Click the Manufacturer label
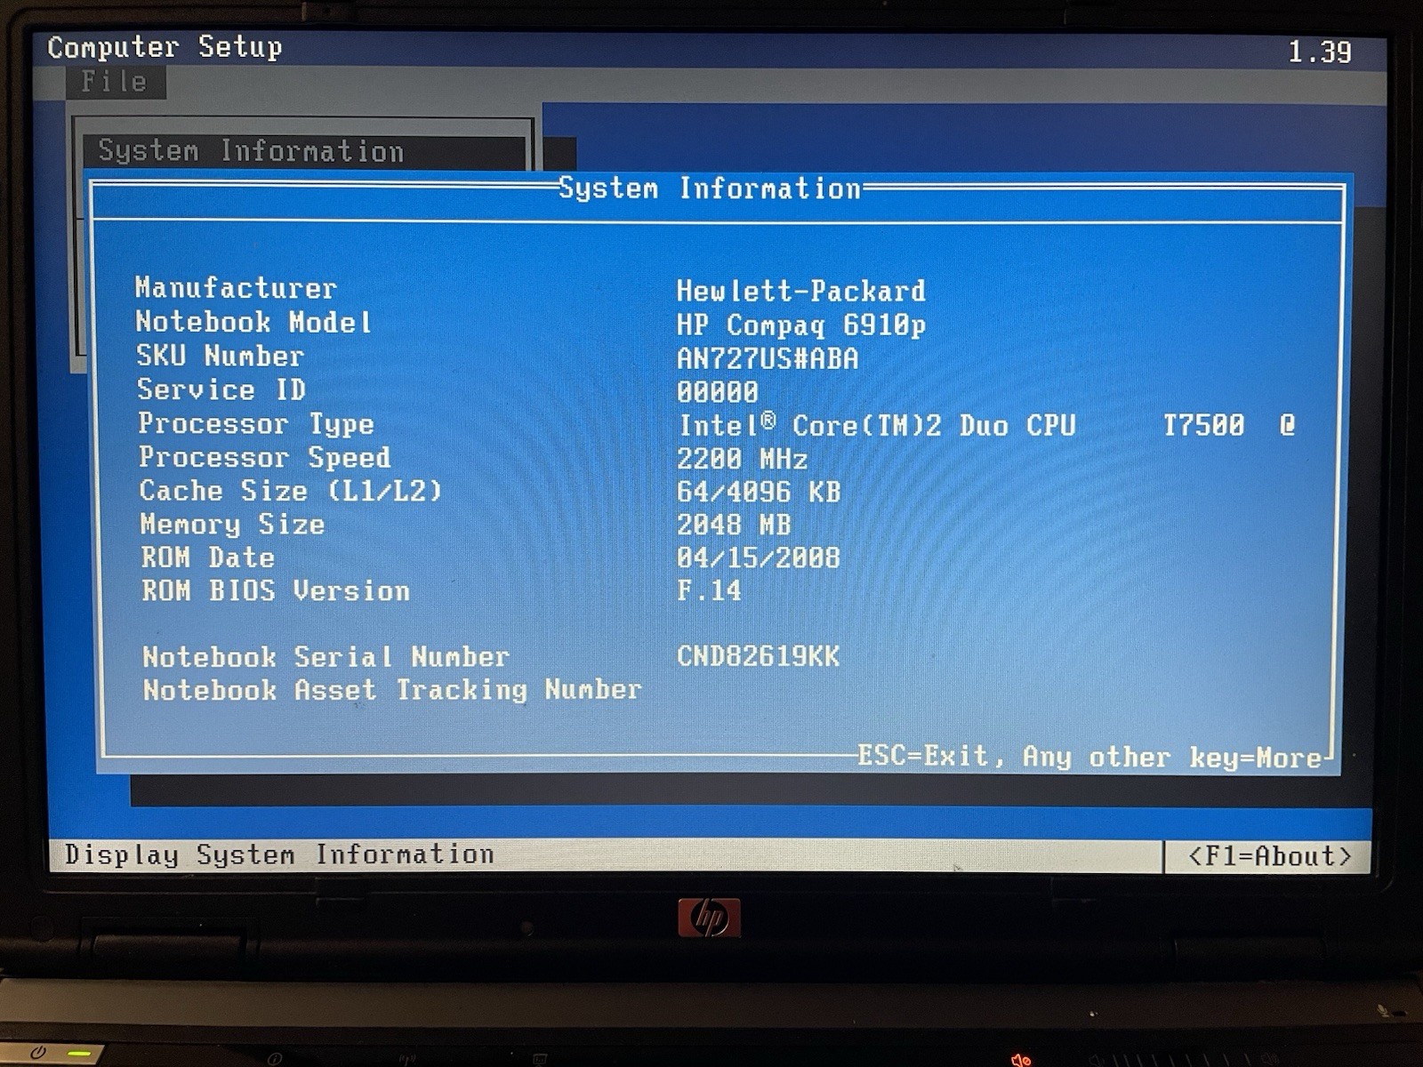Image resolution: width=1423 pixels, height=1067 pixels. (x=236, y=287)
